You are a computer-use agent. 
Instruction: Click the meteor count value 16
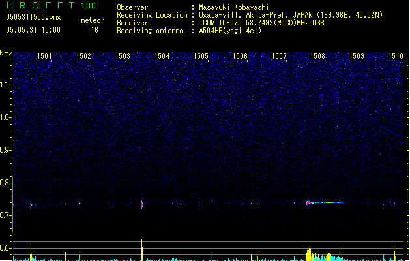coord(95,30)
